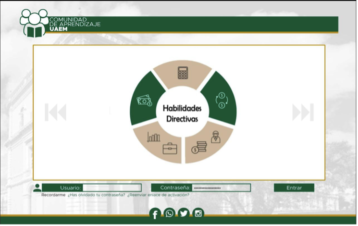Open the Facebook page icon
The height and width of the screenshot is (226, 358).
(155, 213)
